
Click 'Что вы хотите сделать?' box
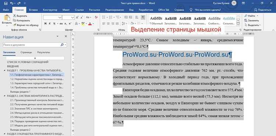click(205, 10)
